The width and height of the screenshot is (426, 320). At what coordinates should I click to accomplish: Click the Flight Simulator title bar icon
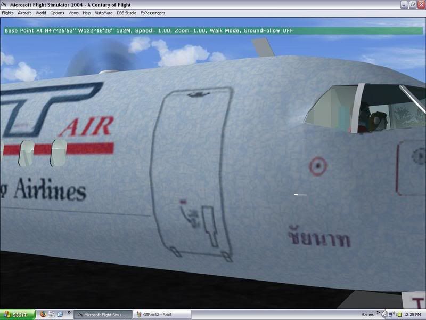(x=5, y=4)
